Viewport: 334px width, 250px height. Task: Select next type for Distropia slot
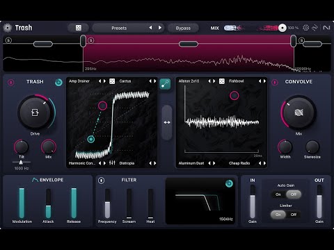[x=155, y=163]
